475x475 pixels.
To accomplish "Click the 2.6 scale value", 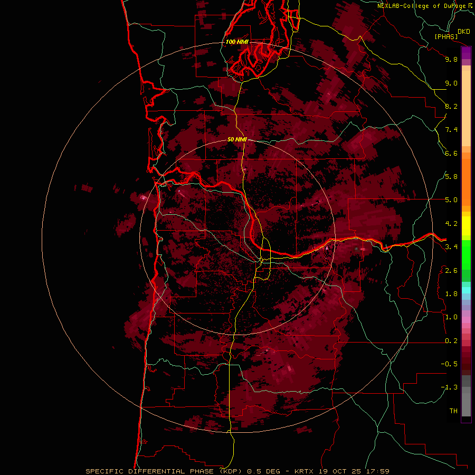I will click(451, 271).
